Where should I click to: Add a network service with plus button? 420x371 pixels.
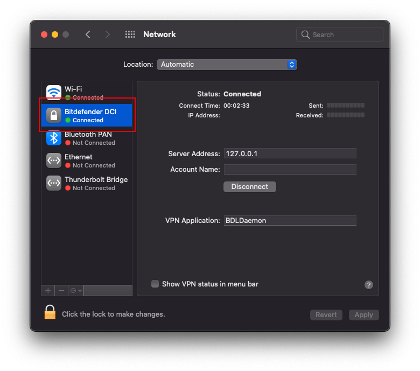pyautogui.click(x=48, y=291)
